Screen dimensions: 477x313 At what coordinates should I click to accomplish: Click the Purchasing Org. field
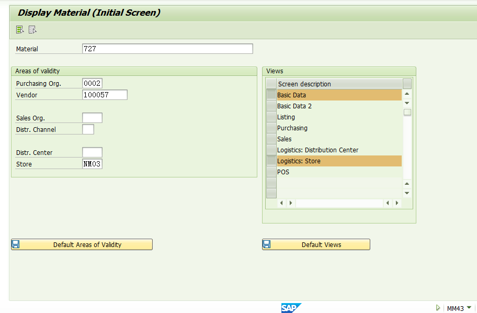(x=92, y=83)
